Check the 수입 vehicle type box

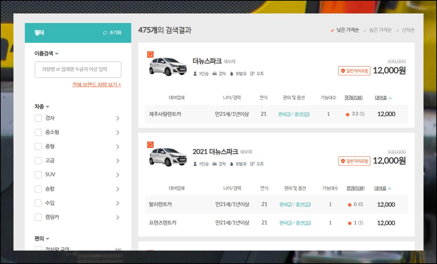[x=38, y=203]
